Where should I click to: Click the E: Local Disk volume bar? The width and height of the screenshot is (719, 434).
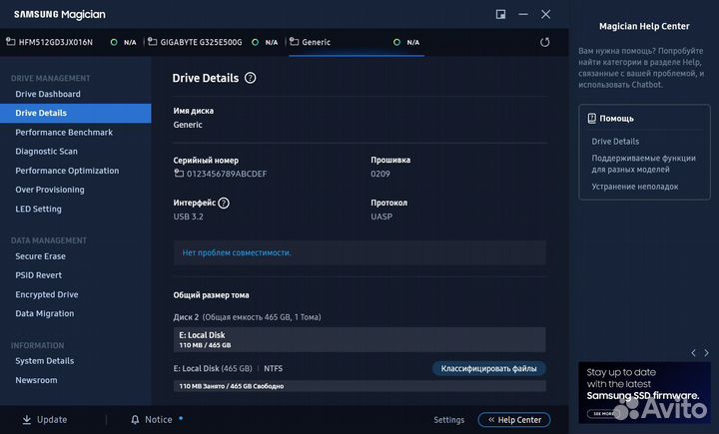359,339
